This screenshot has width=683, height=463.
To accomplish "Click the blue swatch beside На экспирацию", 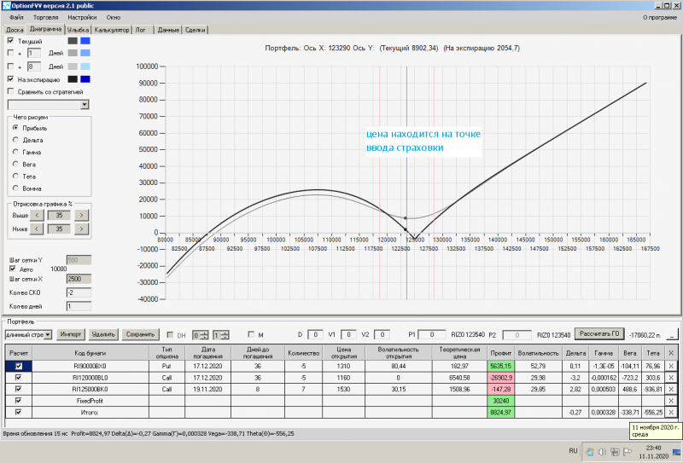I will (85, 79).
